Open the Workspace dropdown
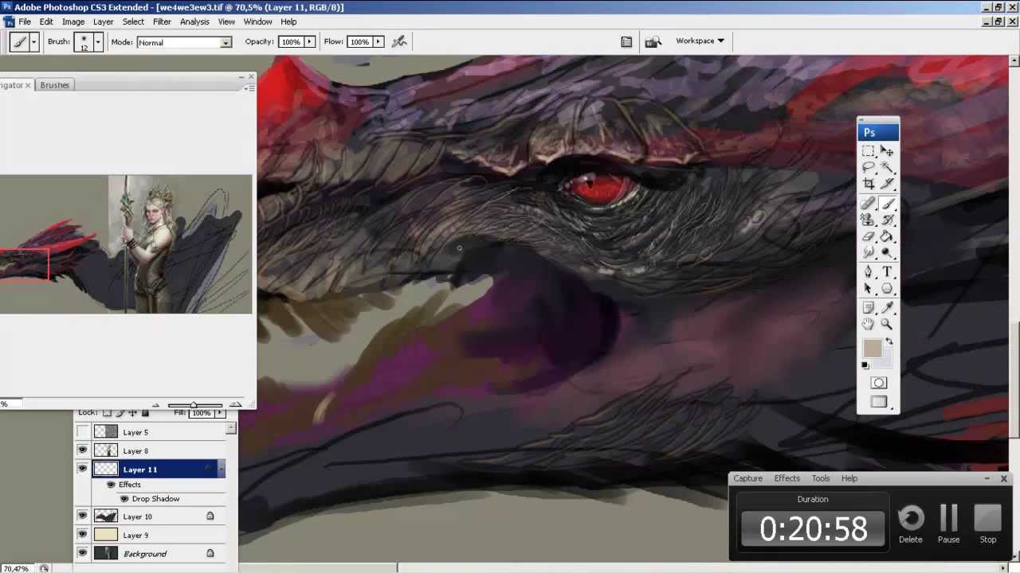Image resolution: width=1020 pixels, height=573 pixels. coord(700,41)
